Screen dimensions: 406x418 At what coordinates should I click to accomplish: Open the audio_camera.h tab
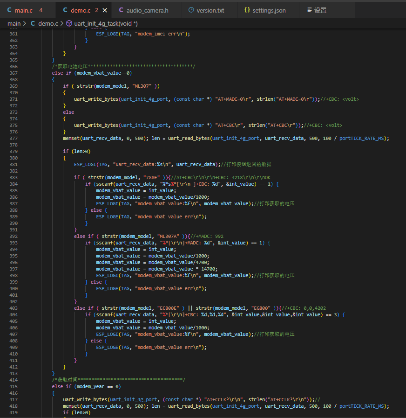pyautogui.click(x=147, y=10)
